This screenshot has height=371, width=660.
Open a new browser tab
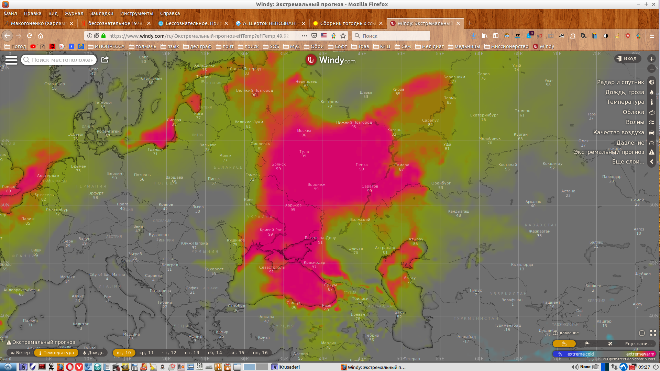point(470,23)
